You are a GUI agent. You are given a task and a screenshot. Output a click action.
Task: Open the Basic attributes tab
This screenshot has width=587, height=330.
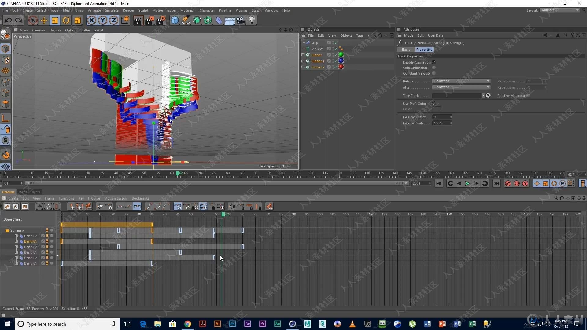pos(406,50)
